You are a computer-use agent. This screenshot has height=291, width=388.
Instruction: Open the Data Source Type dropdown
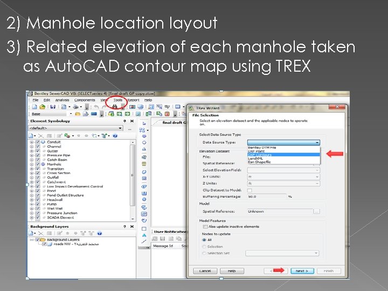(283, 142)
